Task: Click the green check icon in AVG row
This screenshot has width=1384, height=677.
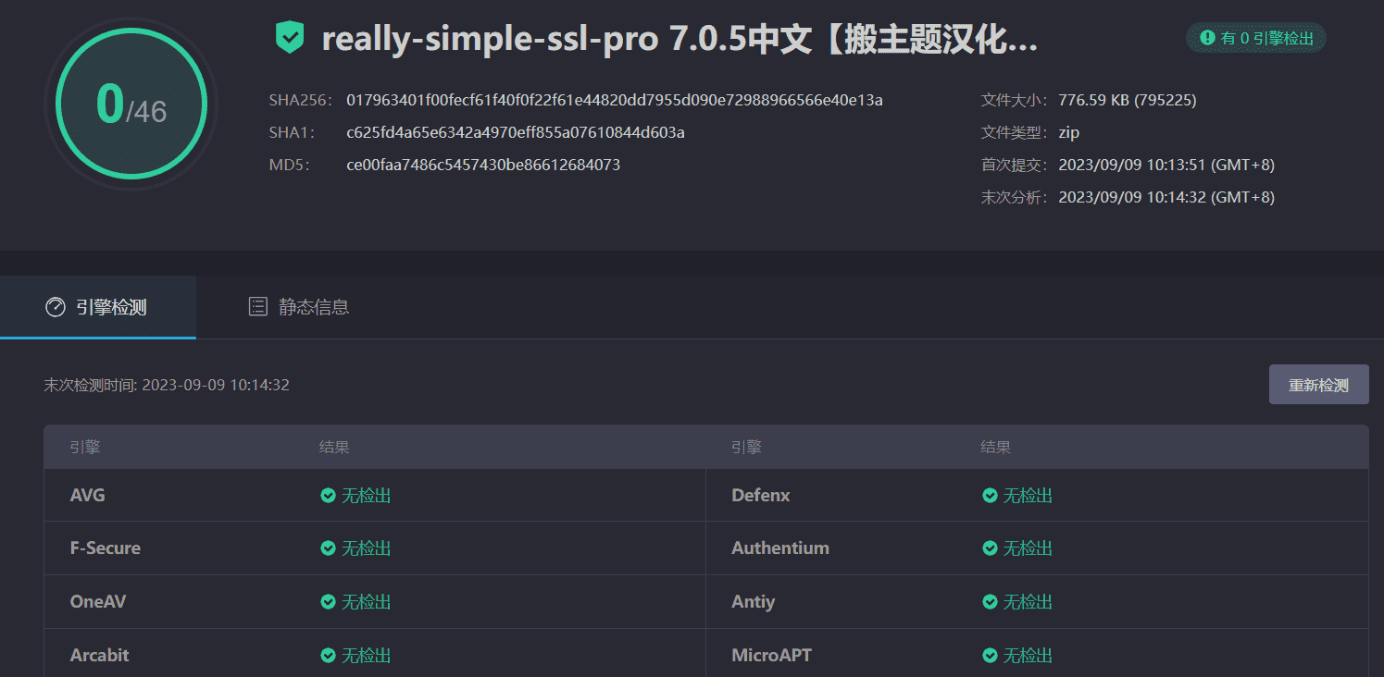Action: pyautogui.click(x=328, y=496)
